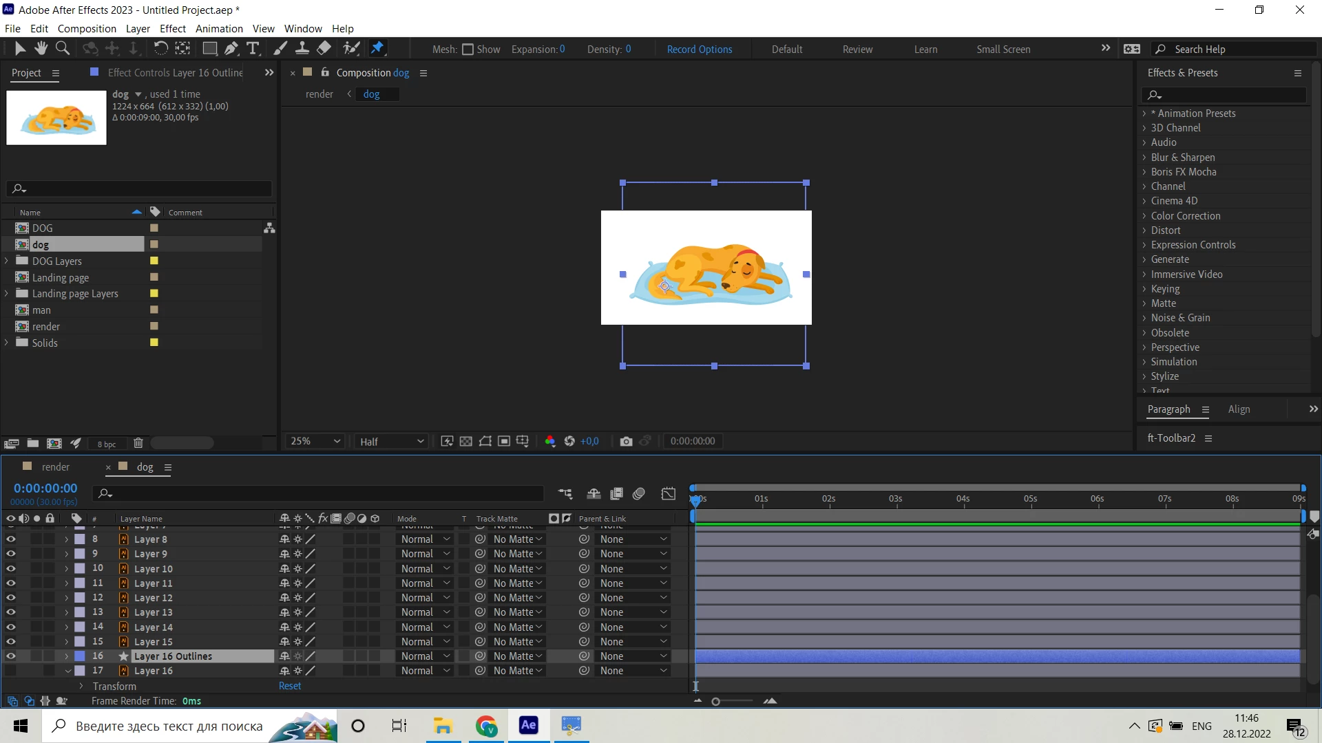
Task: Click the snapshot camera icon
Action: [x=626, y=442]
